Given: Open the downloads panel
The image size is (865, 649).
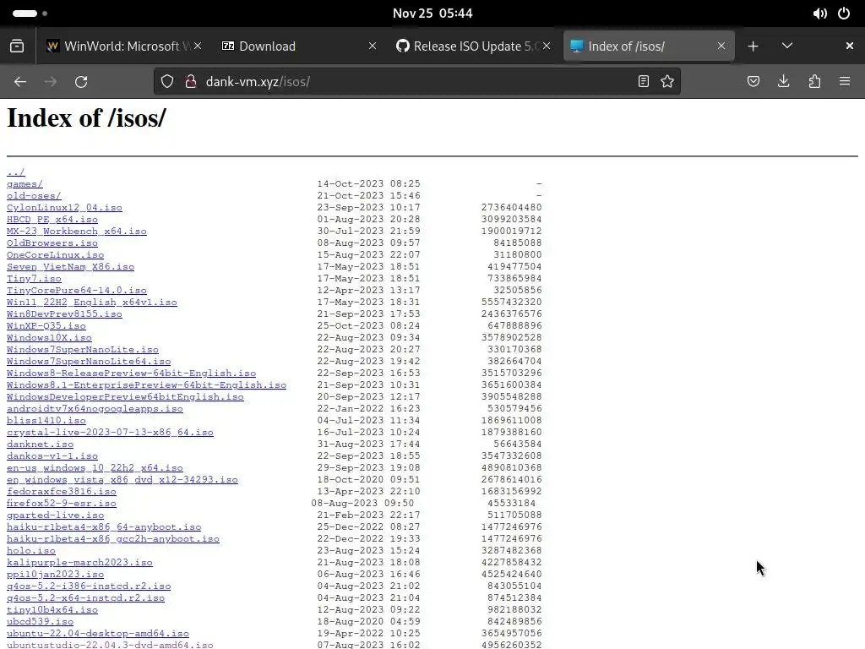Looking at the screenshot, I should (783, 82).
